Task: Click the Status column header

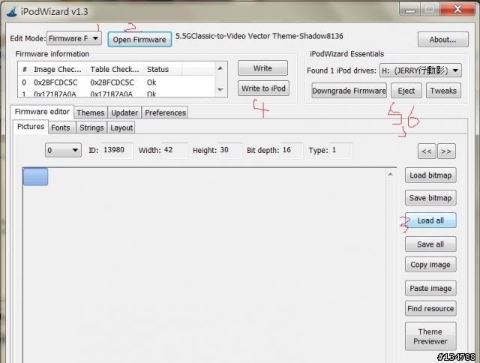Action: point(162,70)
